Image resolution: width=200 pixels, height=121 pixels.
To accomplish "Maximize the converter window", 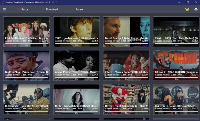I will click(x=188, y=2).
